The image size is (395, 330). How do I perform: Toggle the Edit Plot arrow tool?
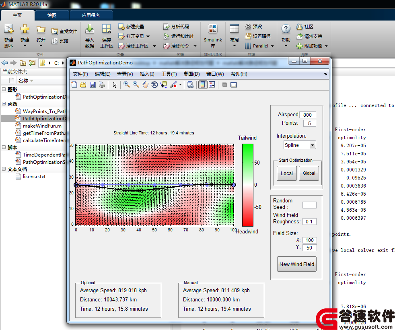tap(115, 85)
